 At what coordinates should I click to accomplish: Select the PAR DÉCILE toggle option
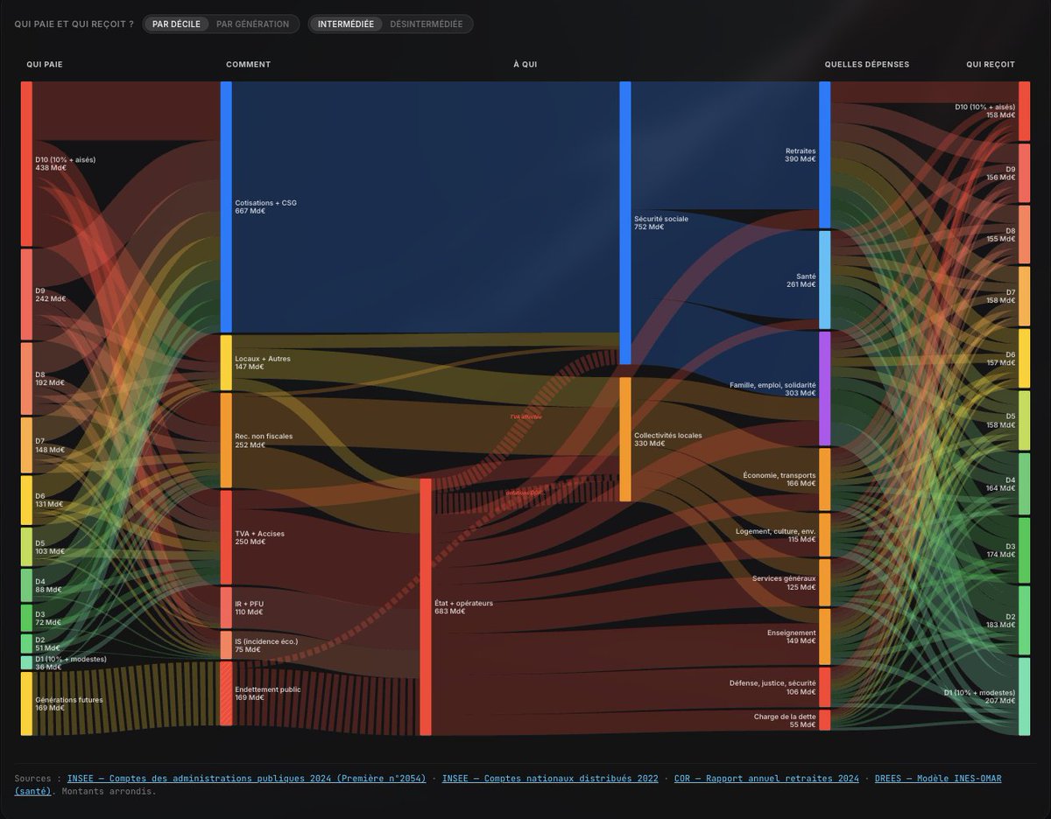pos(176,24)
